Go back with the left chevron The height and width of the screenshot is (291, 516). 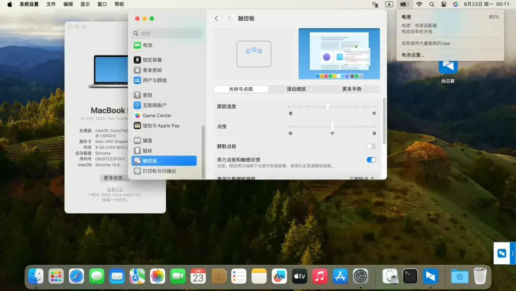point(216,19)
